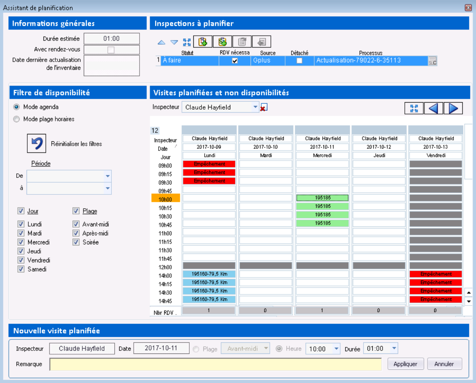Uncheck the Lundi checkbox
This screenshot has height=383, width=476.
(x=21, y=224)
